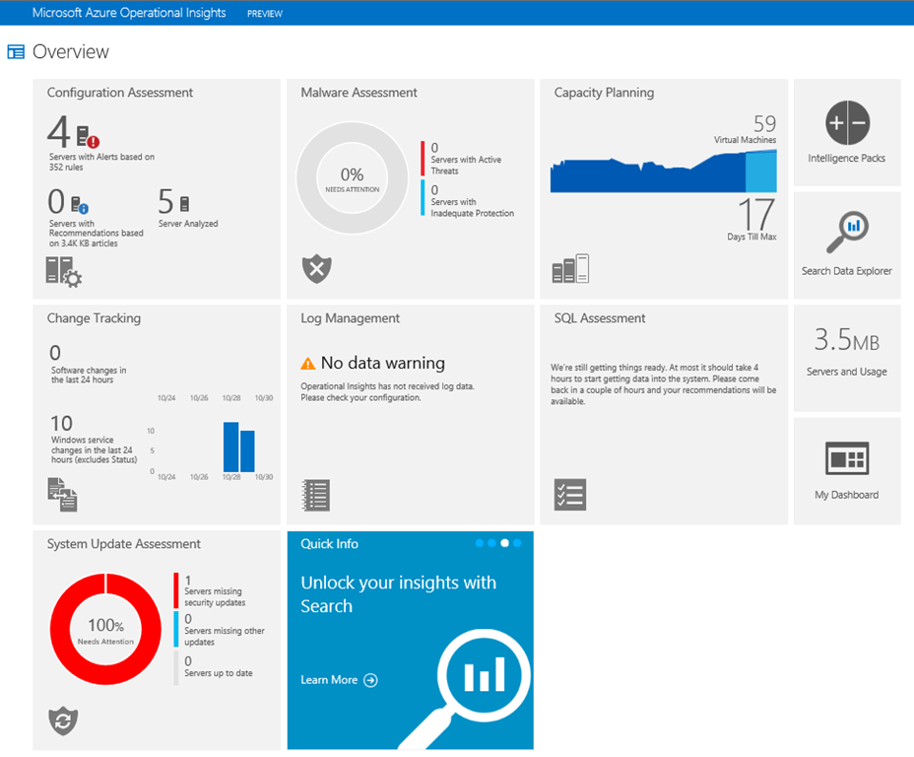Click the Search Data Explorer label
914x757 pixels.
(846, 271)
